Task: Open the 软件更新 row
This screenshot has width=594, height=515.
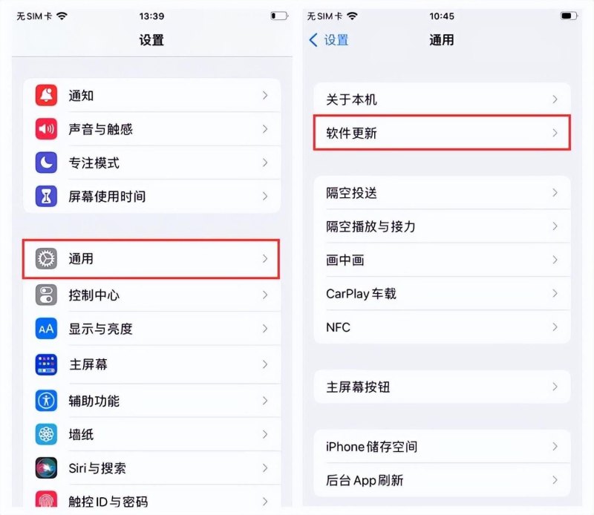Action: pos(442,133)
